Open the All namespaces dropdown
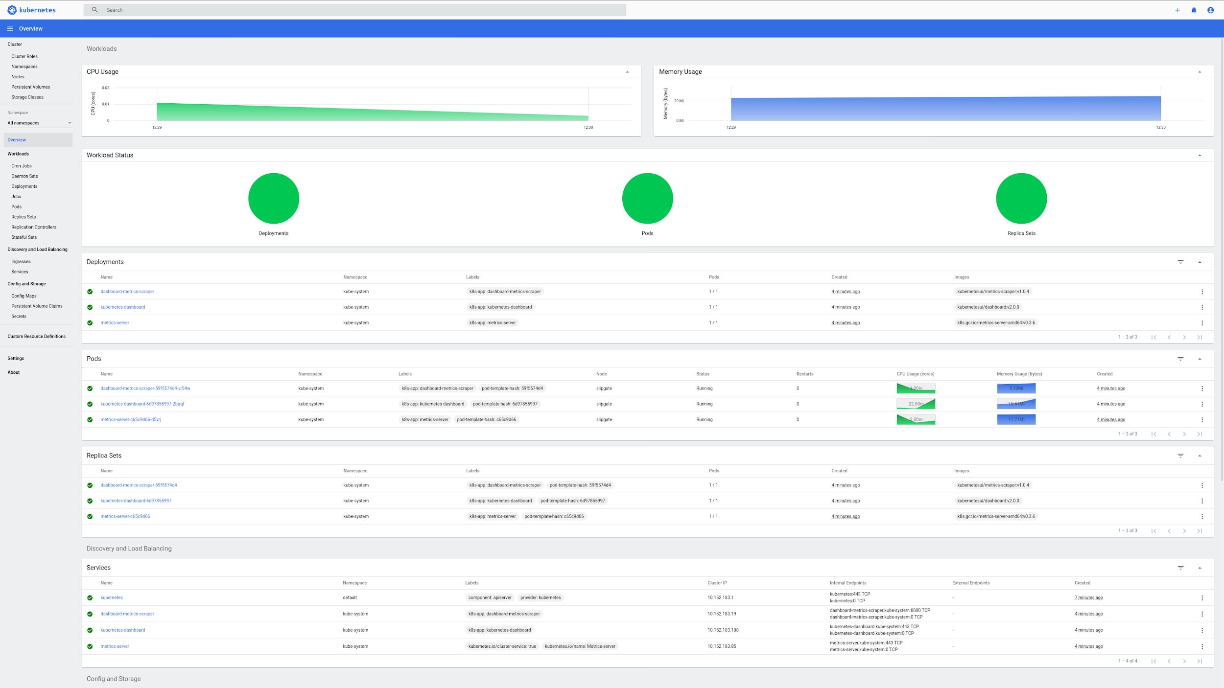The height and width of the screenshot is (688, 1224). point(39,123)
